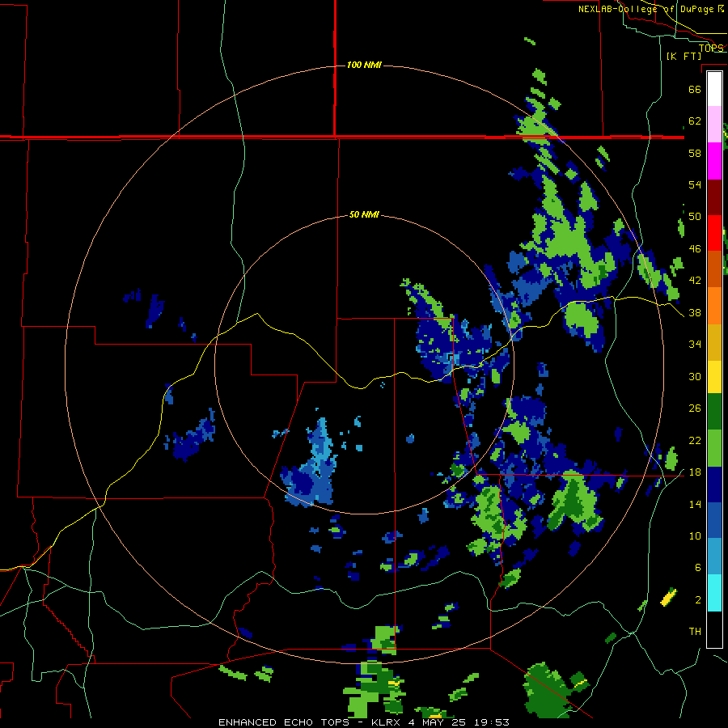Click the 26 legend value
The height and width of the screenshot is (728, 728).
pyautogui.click(x=695, y=408)
